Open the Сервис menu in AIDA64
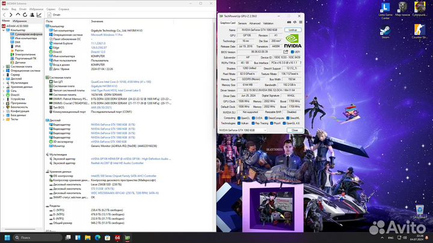 [51, 9]
